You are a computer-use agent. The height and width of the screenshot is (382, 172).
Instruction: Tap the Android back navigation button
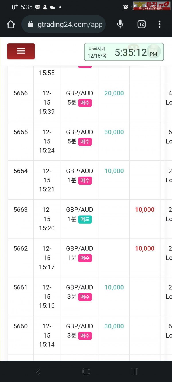(x=38, y=372)
